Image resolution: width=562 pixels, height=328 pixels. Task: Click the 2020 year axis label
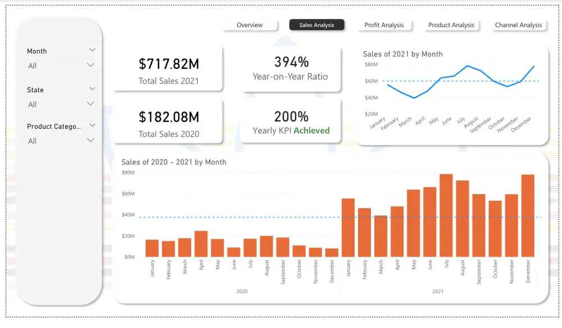tap(242, 291)
